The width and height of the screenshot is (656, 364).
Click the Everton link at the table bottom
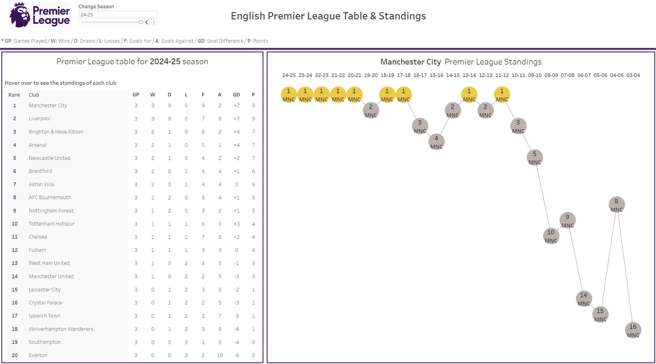[x=38, y=355]
